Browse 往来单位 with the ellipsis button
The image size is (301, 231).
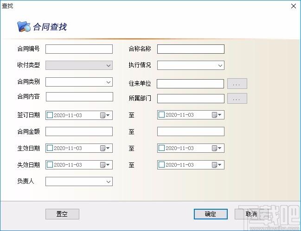click(237, 83)
